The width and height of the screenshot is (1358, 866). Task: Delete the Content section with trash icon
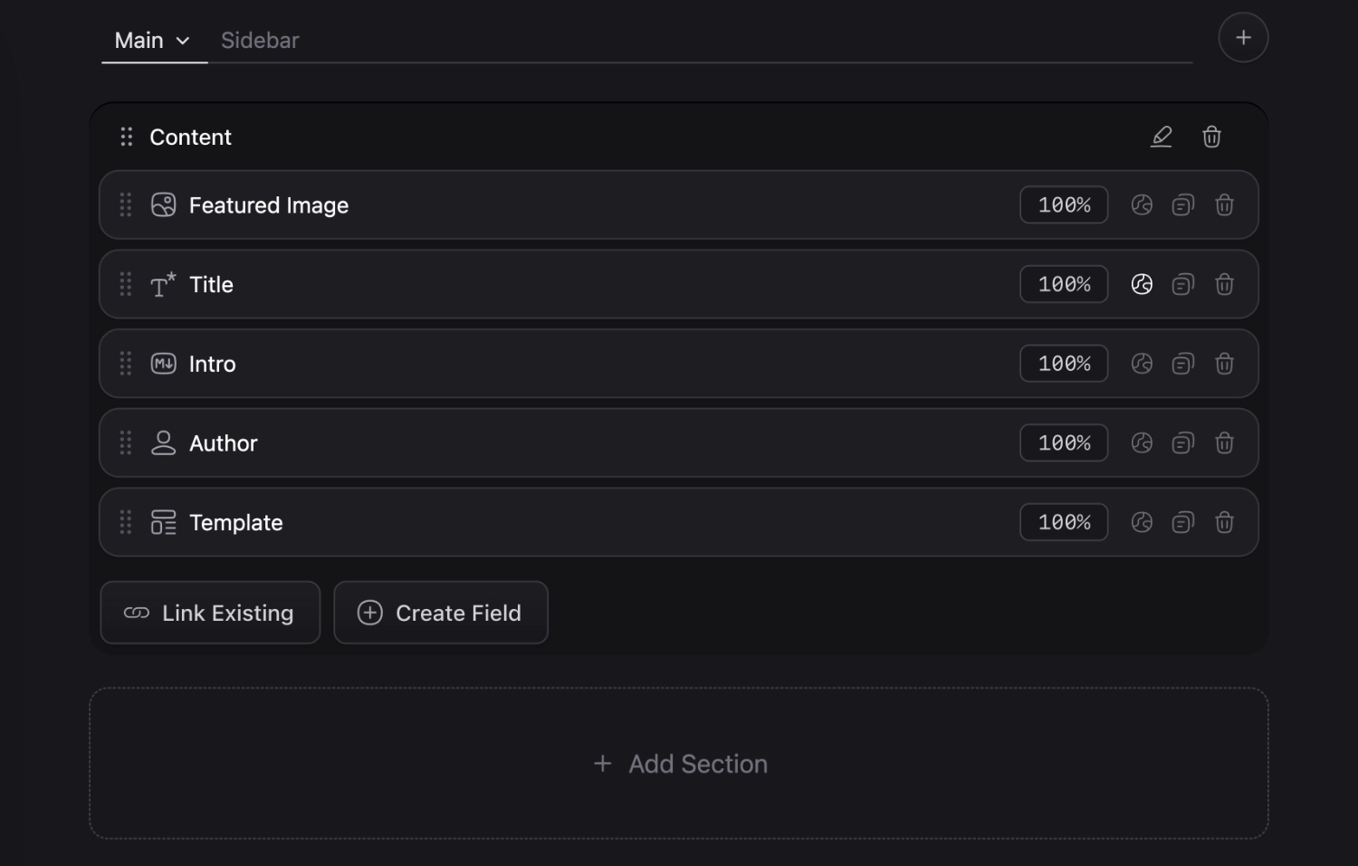click(1212, 137)
